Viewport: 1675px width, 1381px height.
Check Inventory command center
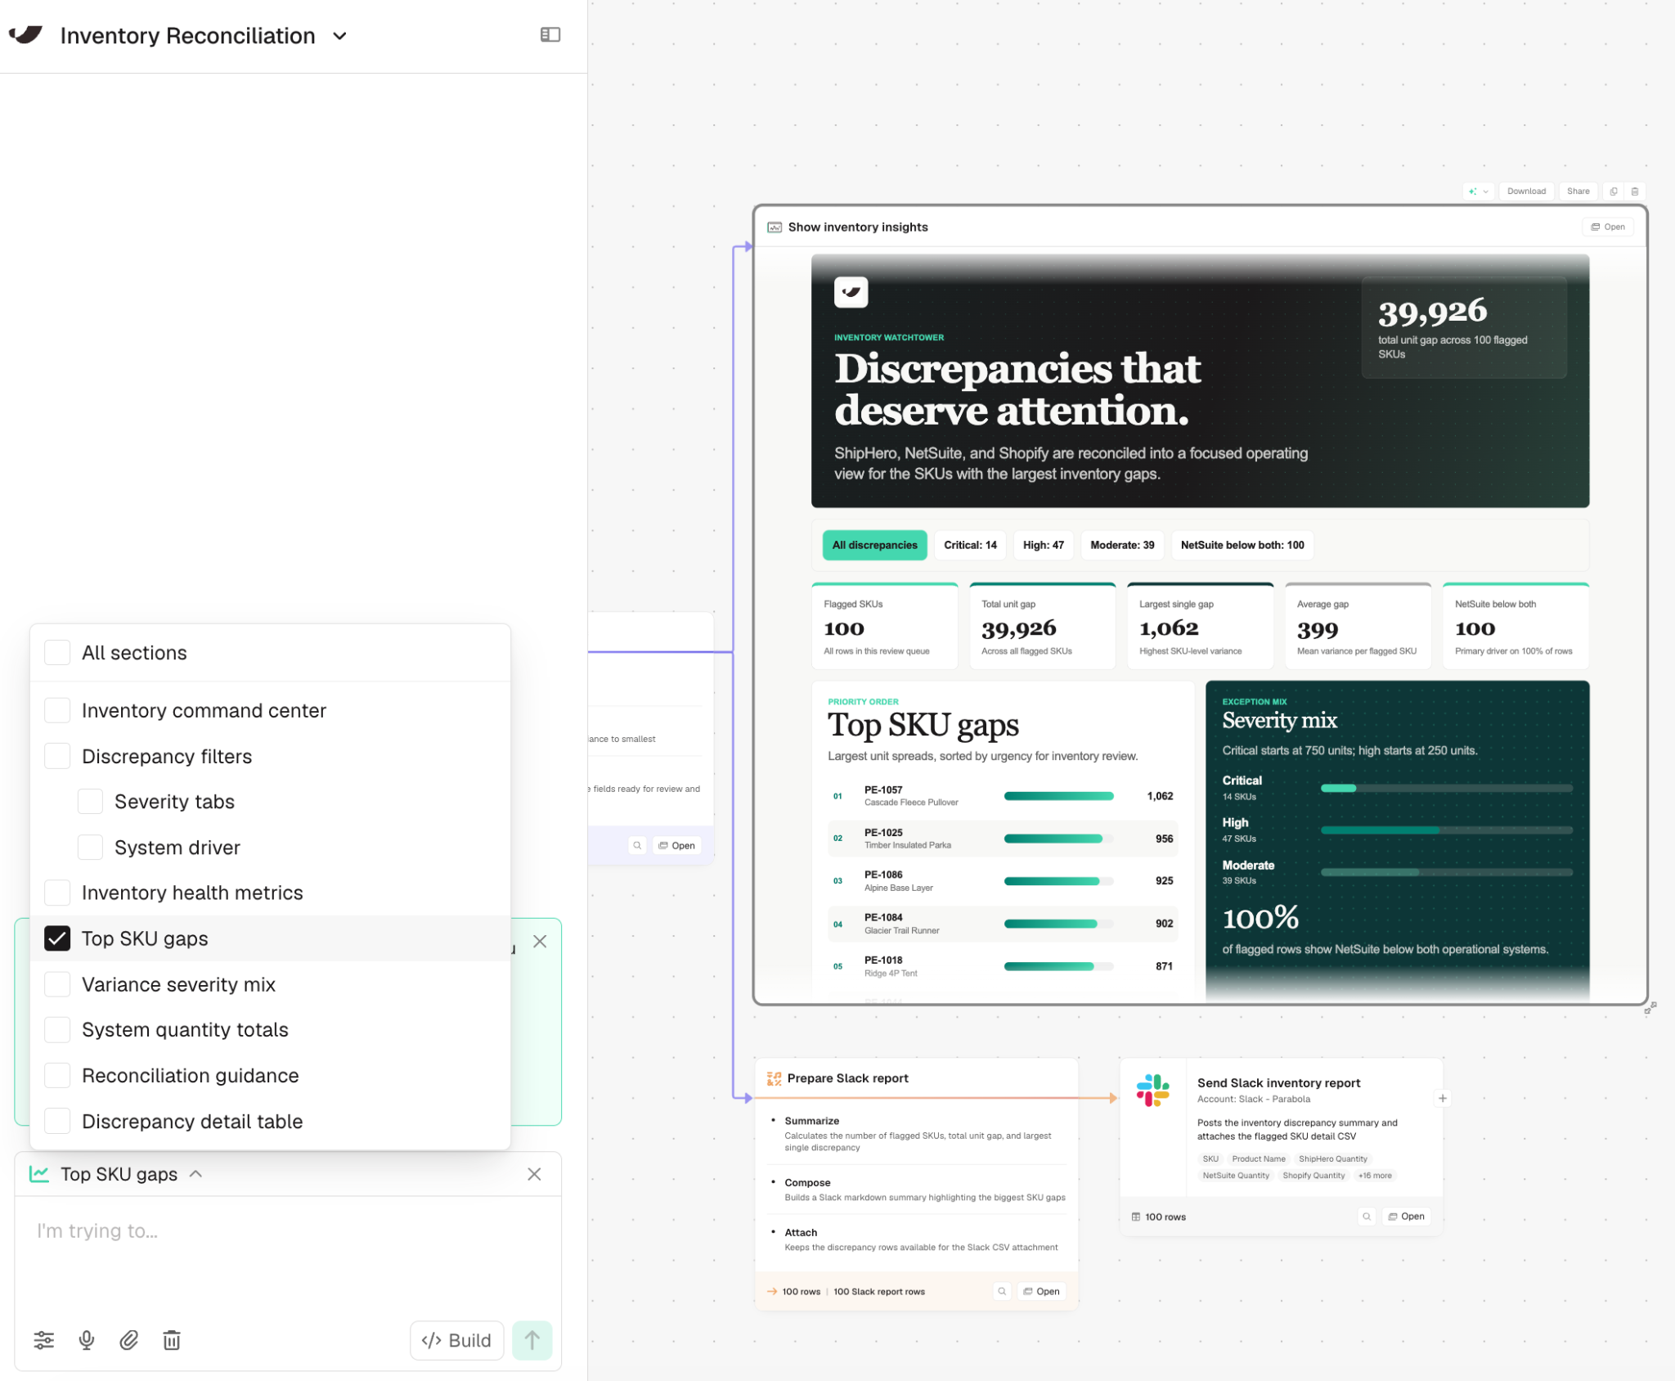pos(57,710)
